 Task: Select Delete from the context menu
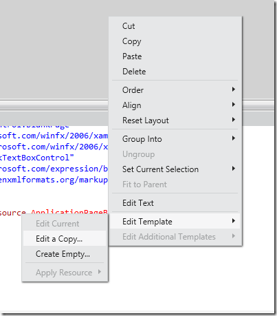[175, 72]
